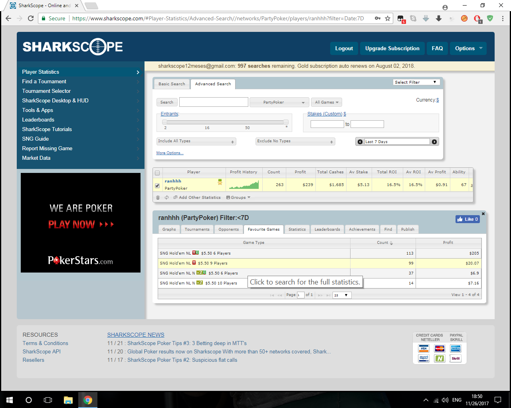Viewport: 511px width, 408px height.
Task: Click the Facebook Like button
Action: click(467, 219)
